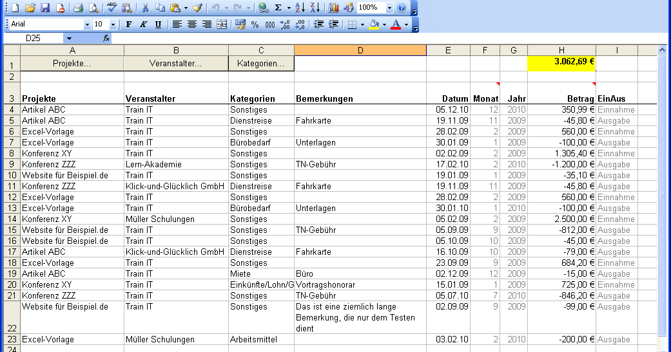This screenshot has height=352, width=671.
Task: Click the Redo arrow
Action: [238, 8]
